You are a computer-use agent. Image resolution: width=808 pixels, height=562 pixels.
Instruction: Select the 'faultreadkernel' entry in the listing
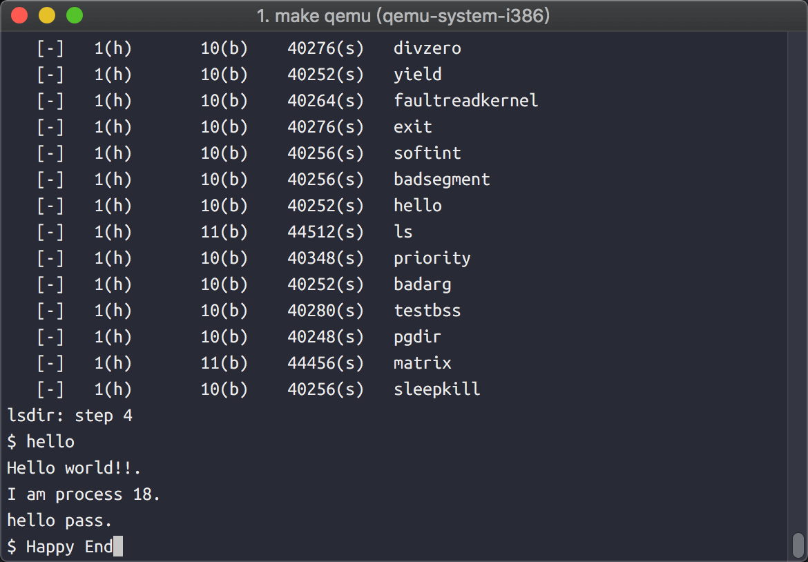pyautogui.click(x=465, y=101)
